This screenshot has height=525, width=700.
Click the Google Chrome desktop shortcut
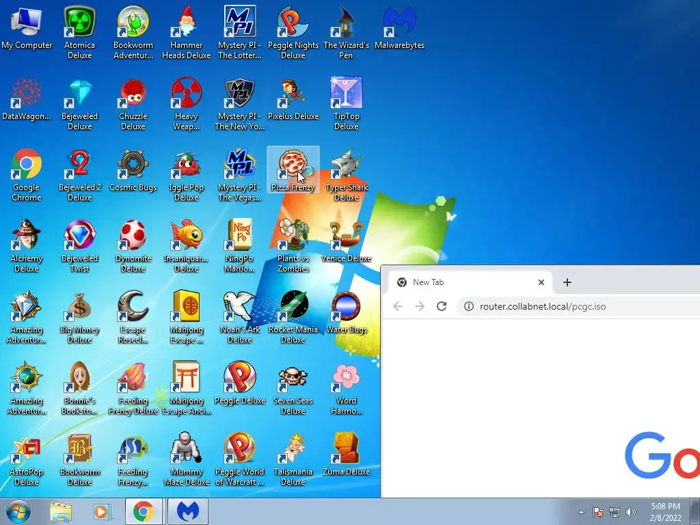[x=27, y=175]
